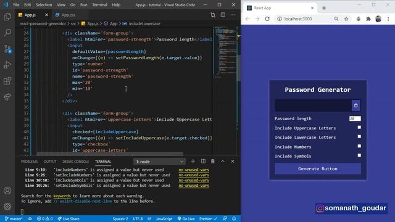The image size is (395, 222).
Task: Open the 'keywords' link in terminal
Action: [62, 196]
